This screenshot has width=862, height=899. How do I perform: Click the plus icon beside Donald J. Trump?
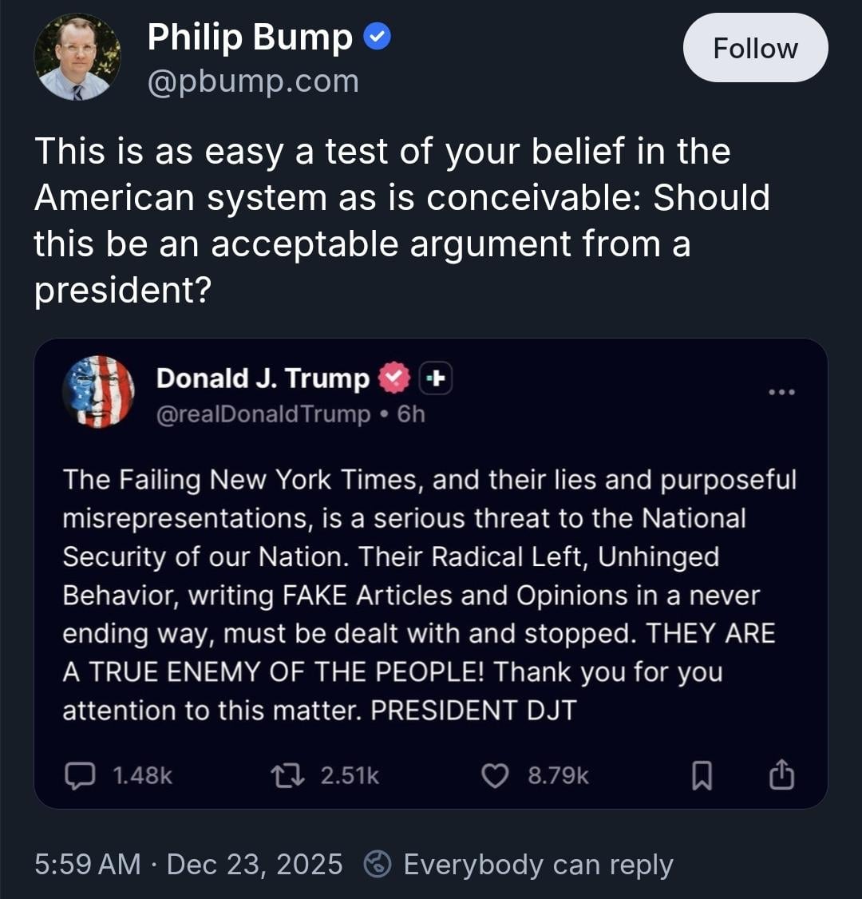pyautogui.click(x=435, y=378)
